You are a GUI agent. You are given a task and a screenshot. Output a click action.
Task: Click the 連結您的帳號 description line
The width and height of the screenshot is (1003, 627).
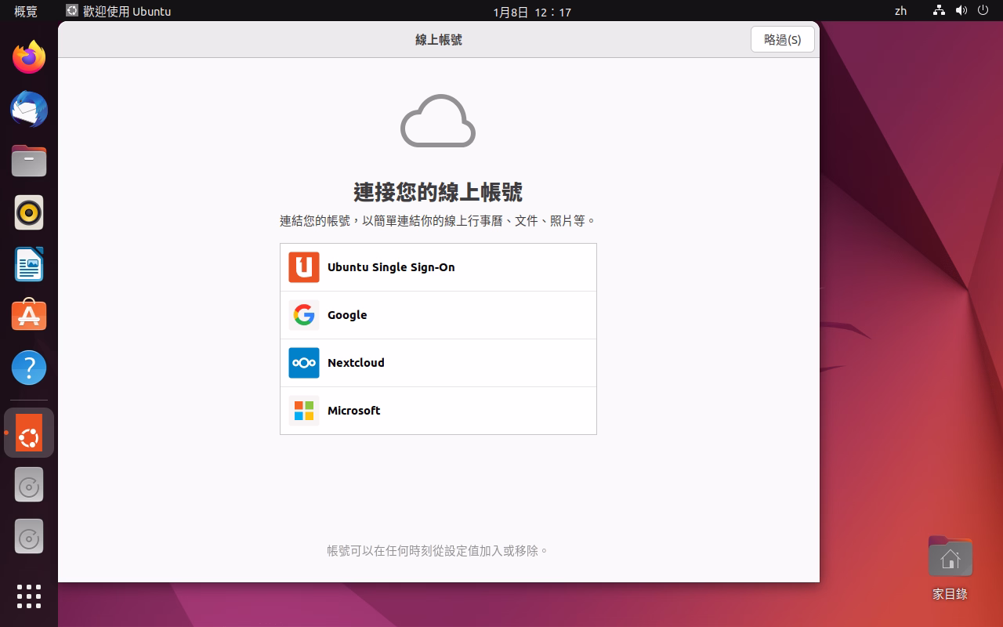(x=438, y=221)
